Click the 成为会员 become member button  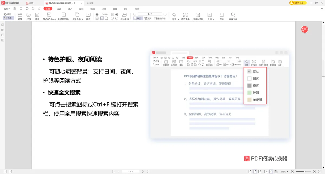pos(298,3)
